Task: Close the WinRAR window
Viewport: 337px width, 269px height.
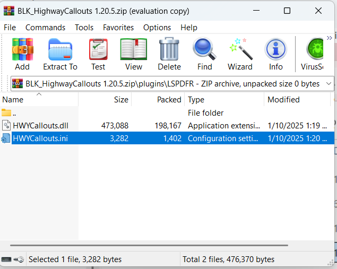Action: click(x=318, y=11)
